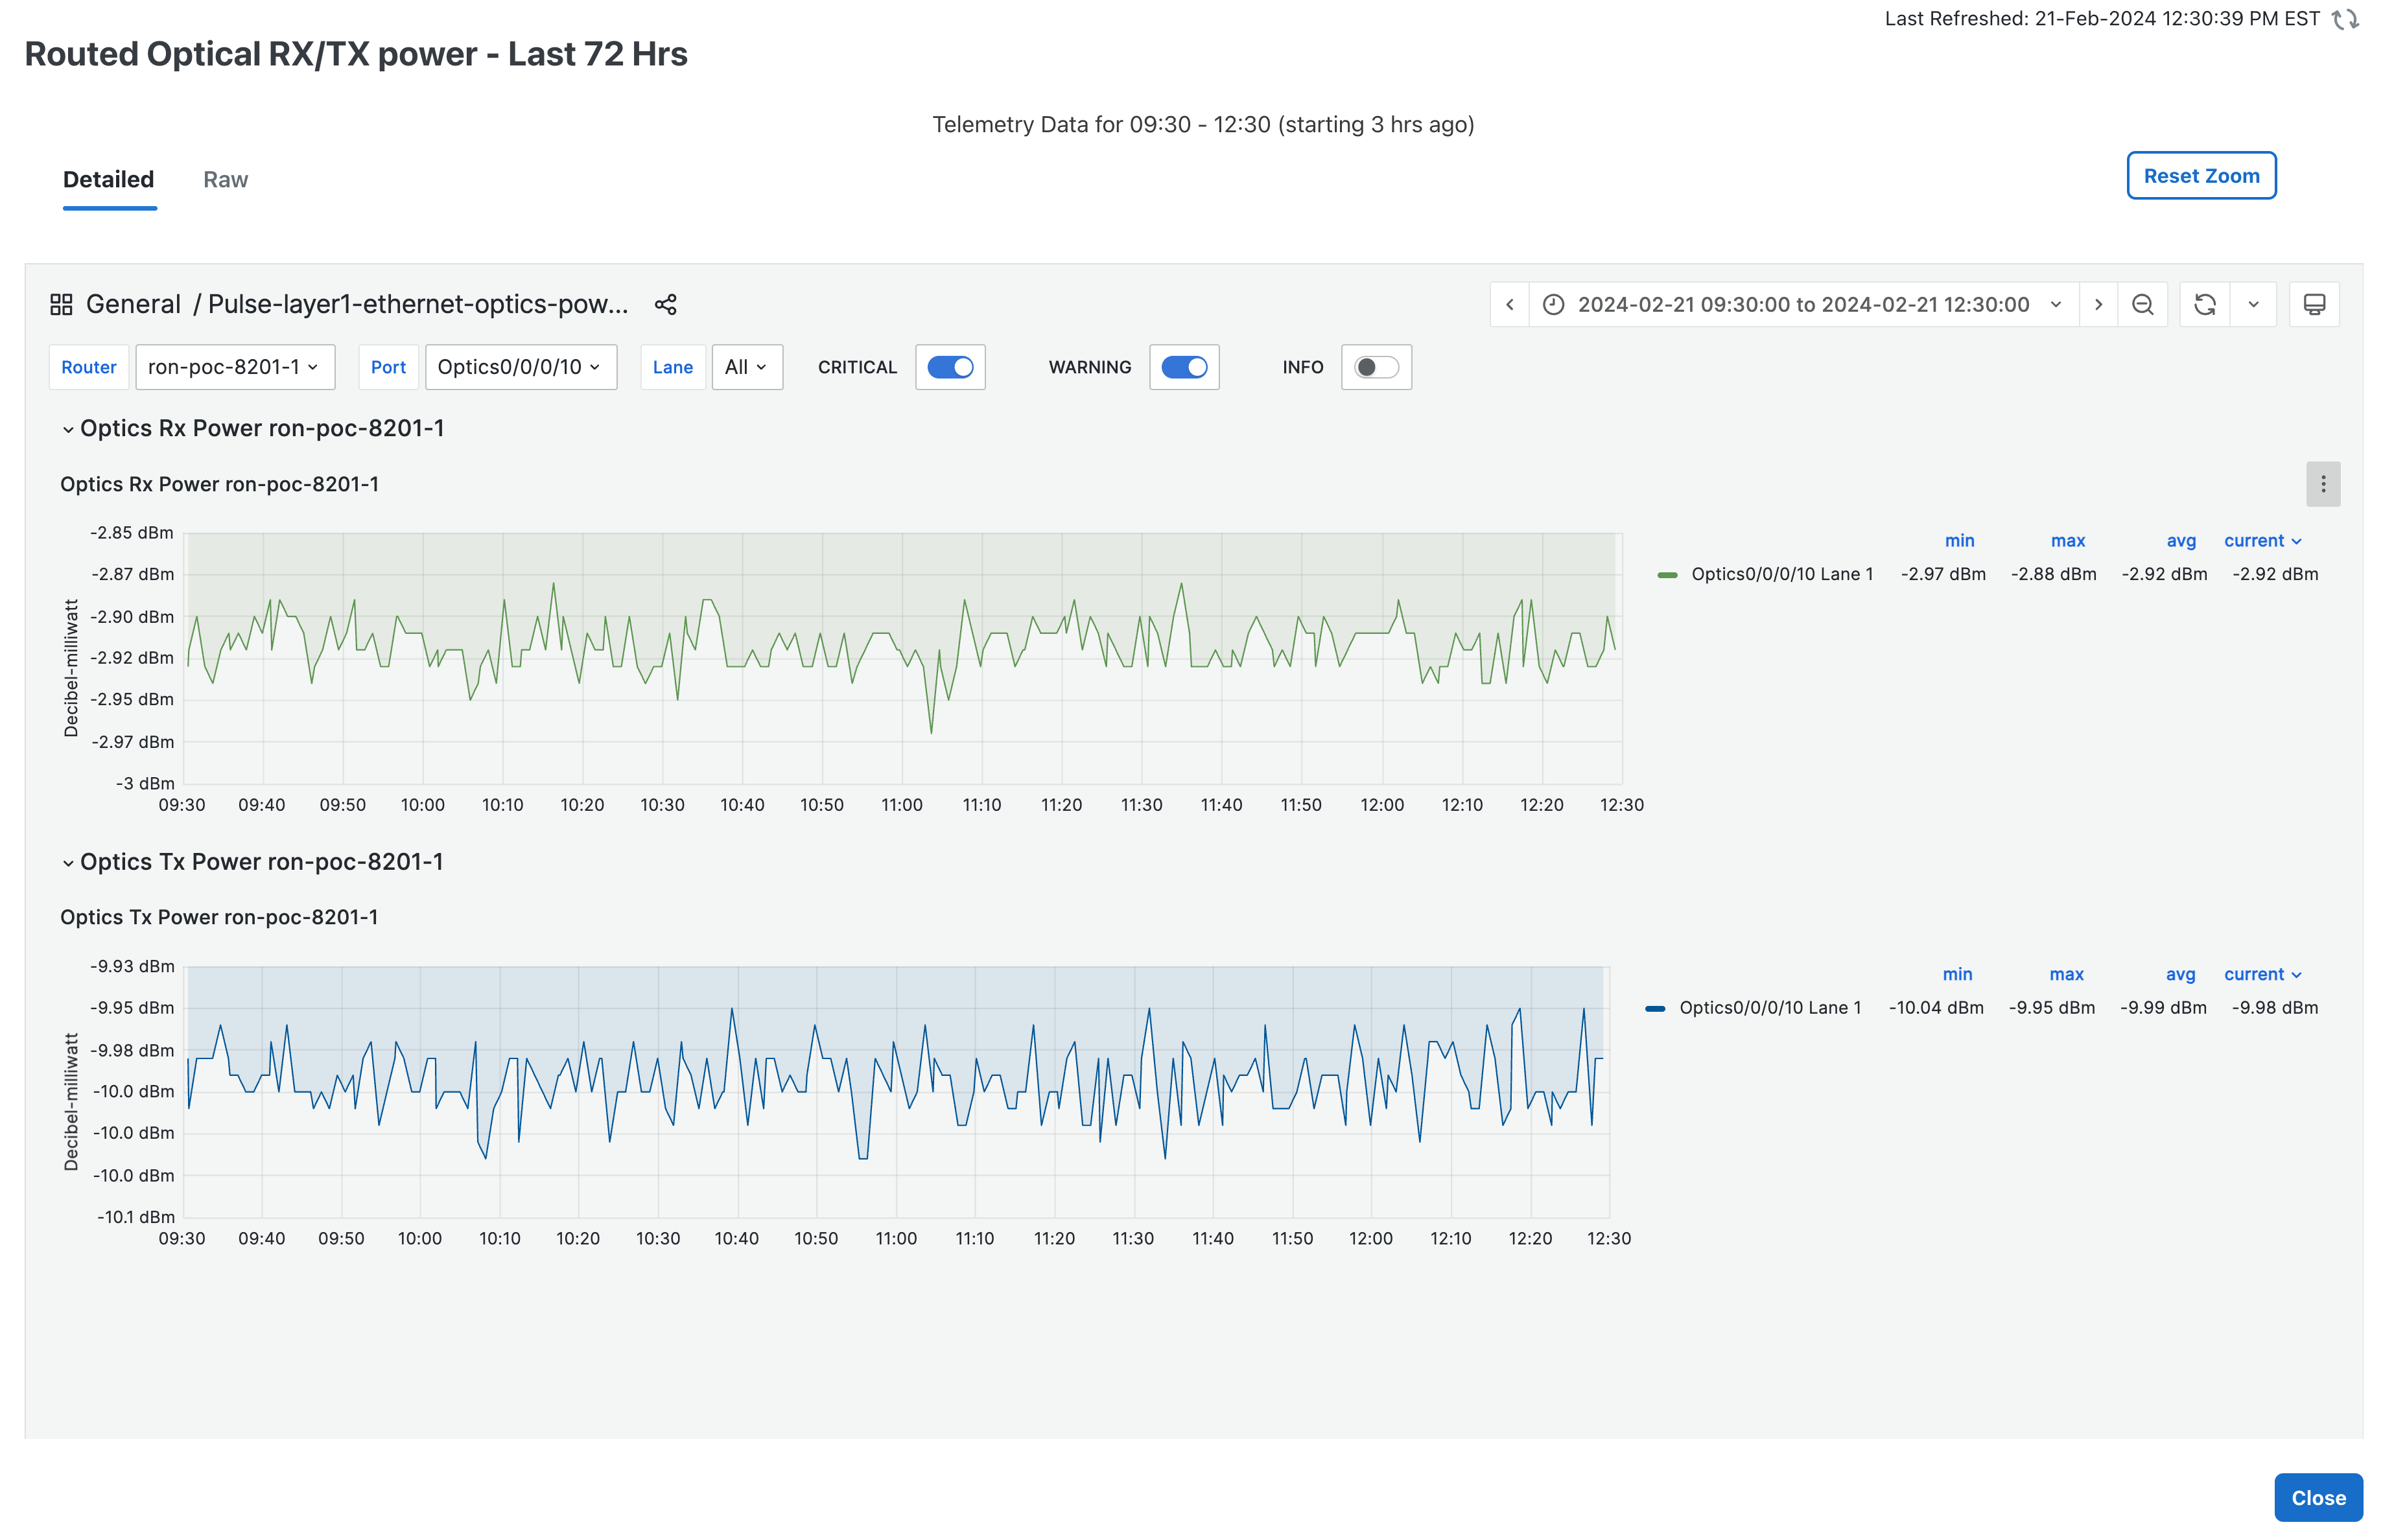Click the green Rx Lane 1 legend swatch

(1667, 575)
